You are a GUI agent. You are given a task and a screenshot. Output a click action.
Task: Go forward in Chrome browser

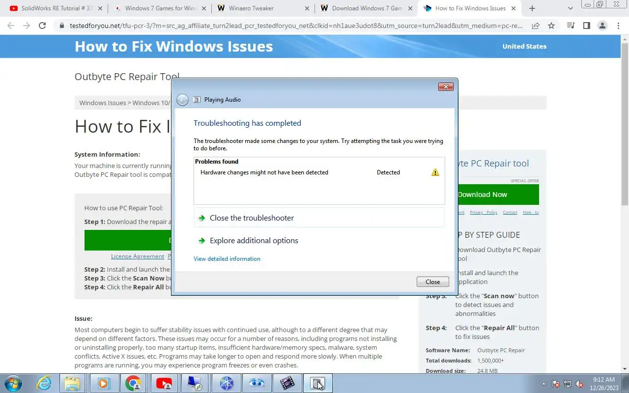[x=27, y=26]
